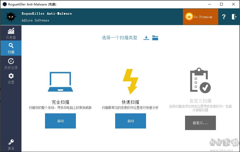240x152 pixels.
Task: Maximize the RogueKiller window
Action: point(221,4)
